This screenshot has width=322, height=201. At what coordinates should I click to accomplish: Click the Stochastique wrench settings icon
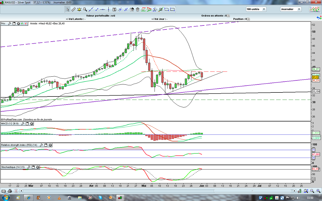[29, 167]
